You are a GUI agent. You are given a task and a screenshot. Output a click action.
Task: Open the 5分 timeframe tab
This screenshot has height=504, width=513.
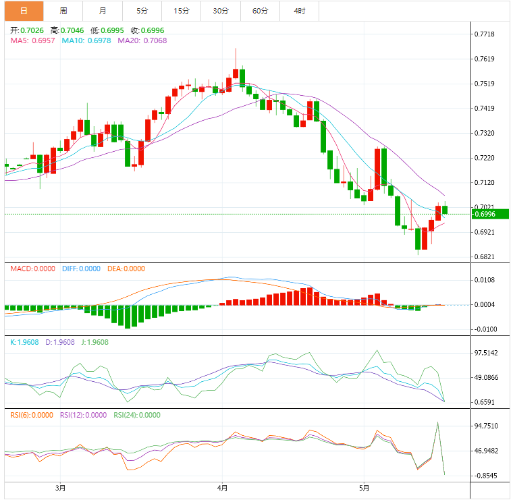coord(142,11)
